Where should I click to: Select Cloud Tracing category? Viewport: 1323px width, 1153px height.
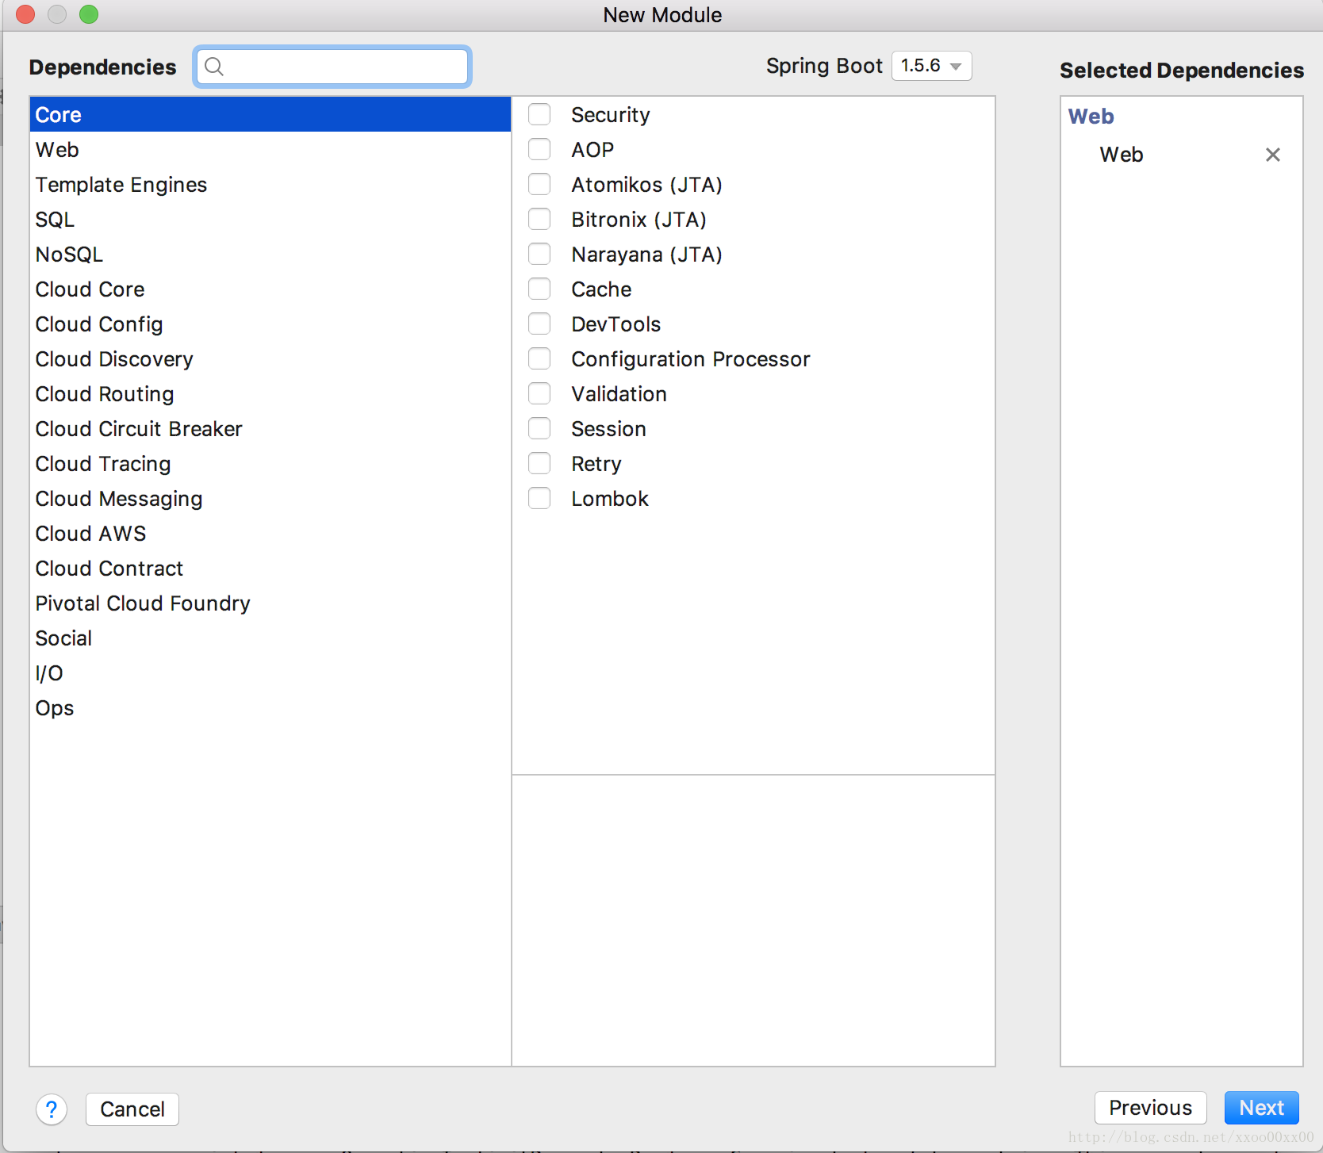tap(270, 463)
